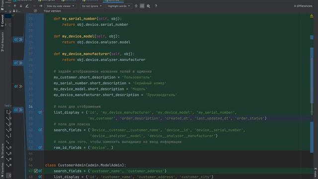Viewport: 318px width, 179px height.
Task: Click 'return obj.device.serial_number' line
Action: click(95, 24)
